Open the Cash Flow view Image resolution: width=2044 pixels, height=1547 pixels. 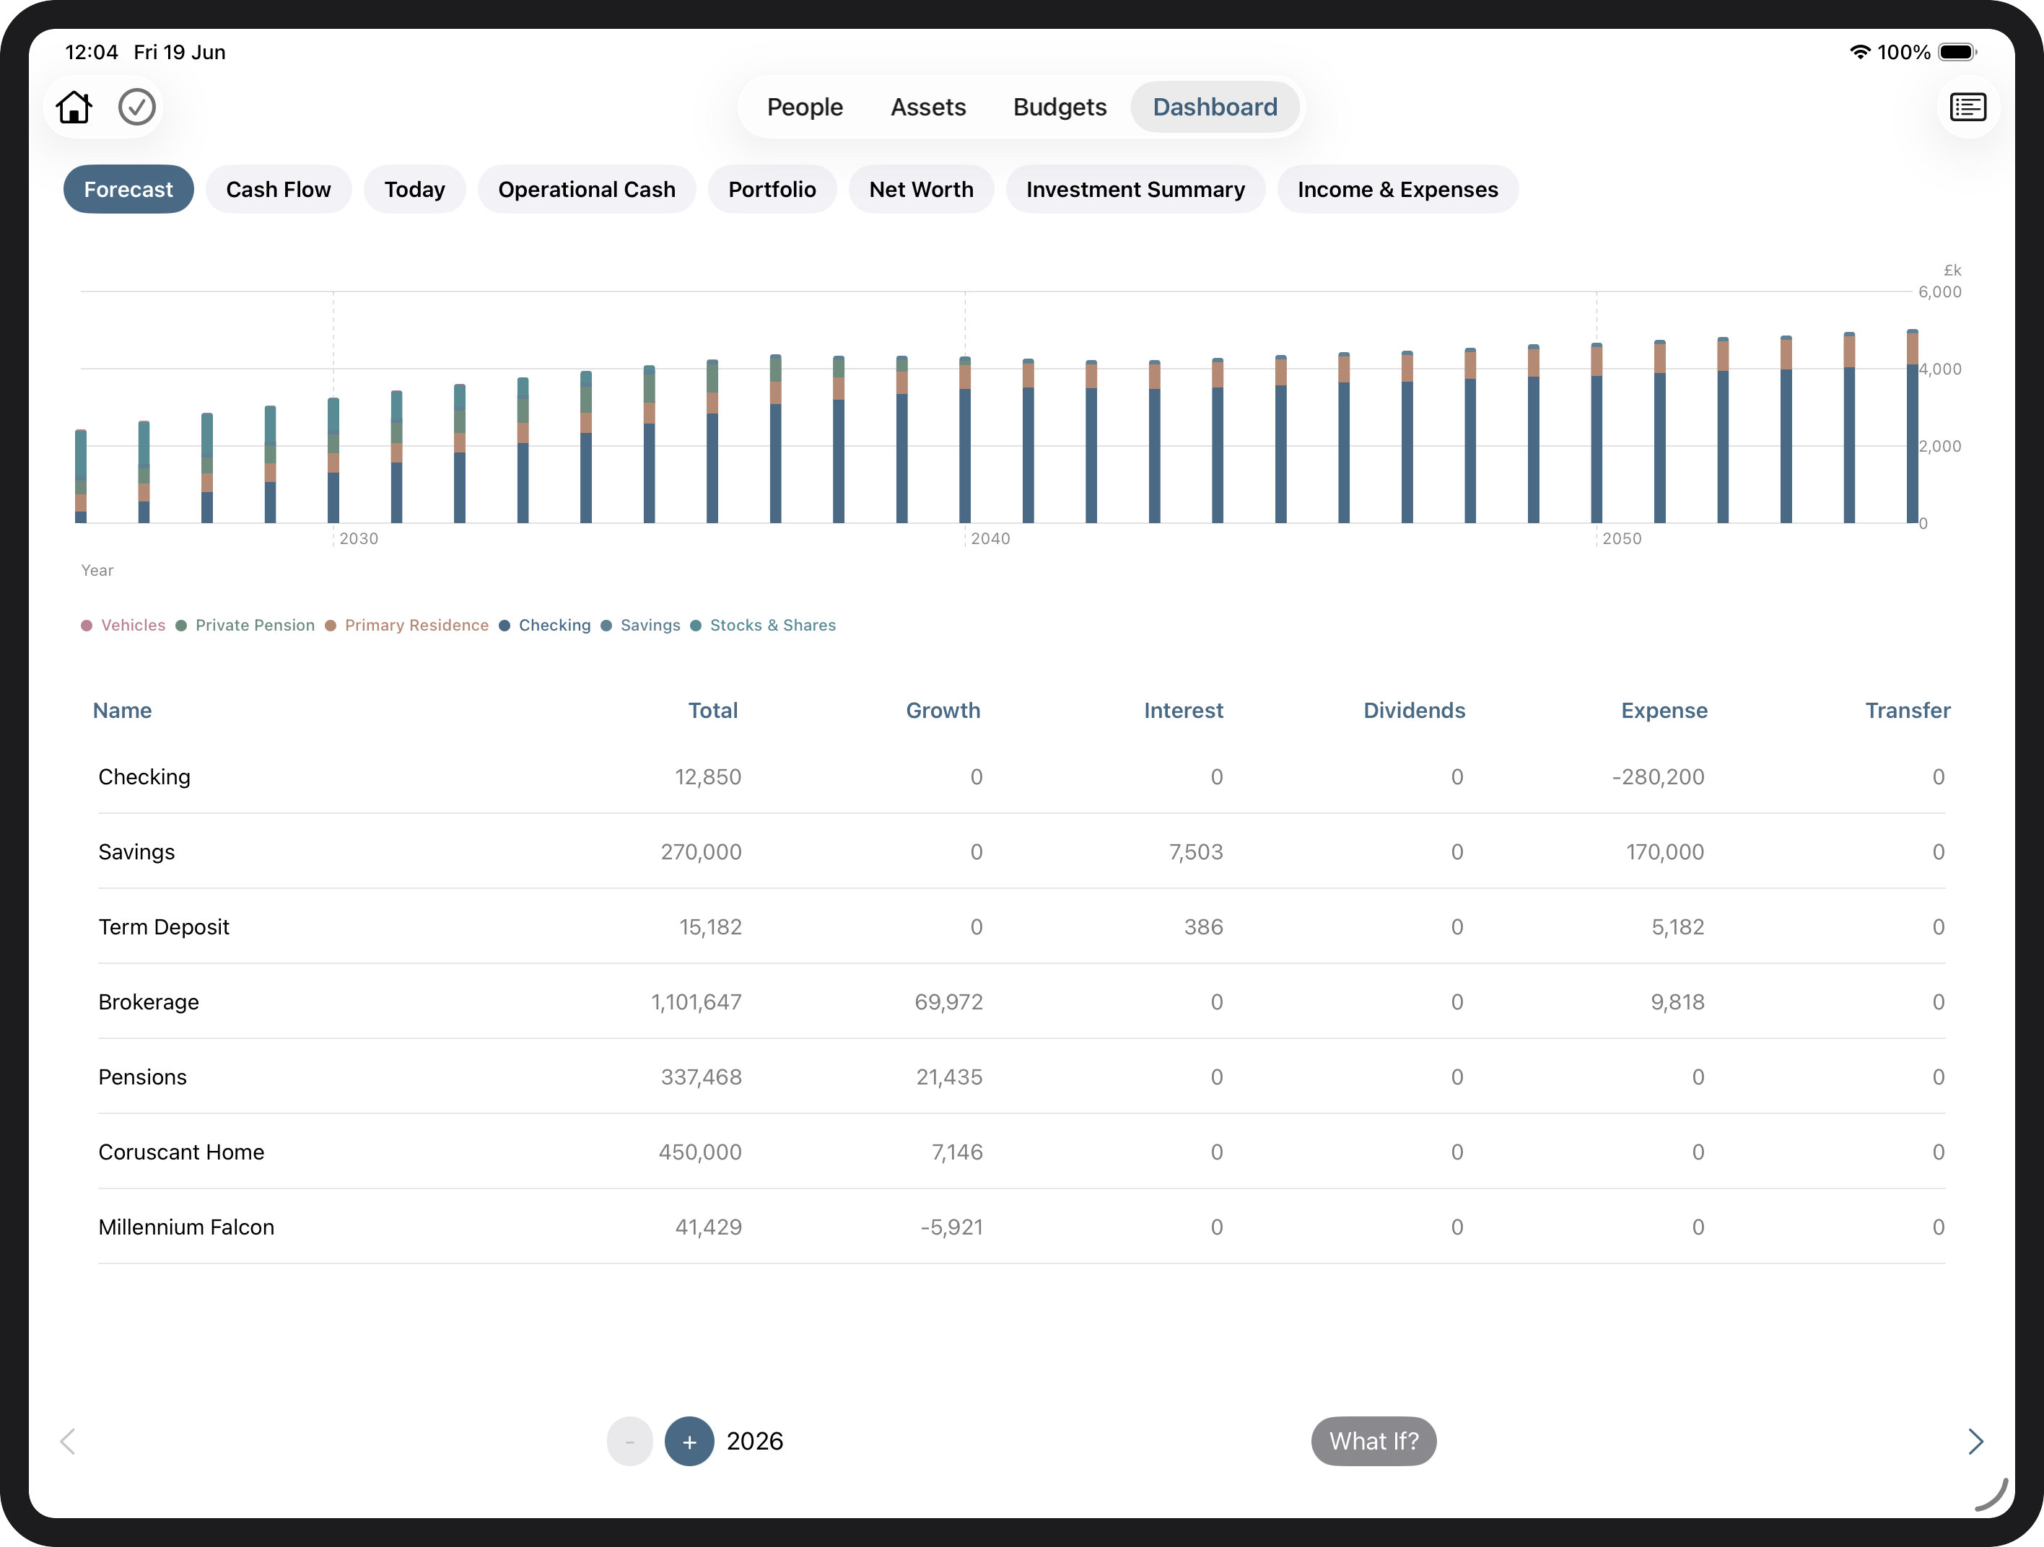(x=278, y=189)
